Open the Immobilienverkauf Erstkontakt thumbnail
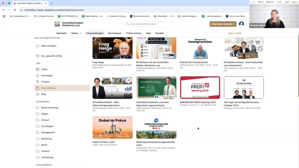The height and width of the screenshot is (168, 299). tap(244, 48)
